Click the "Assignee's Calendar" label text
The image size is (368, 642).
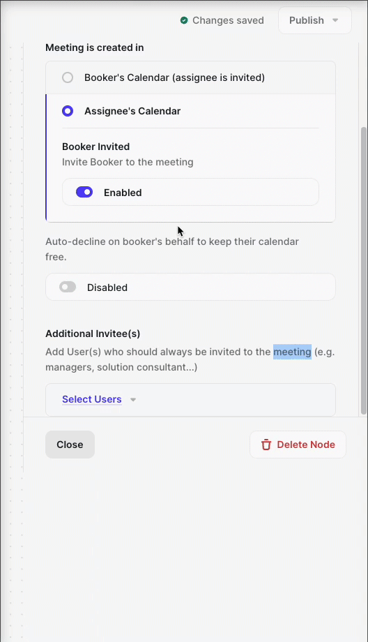(x=132, y=111)
